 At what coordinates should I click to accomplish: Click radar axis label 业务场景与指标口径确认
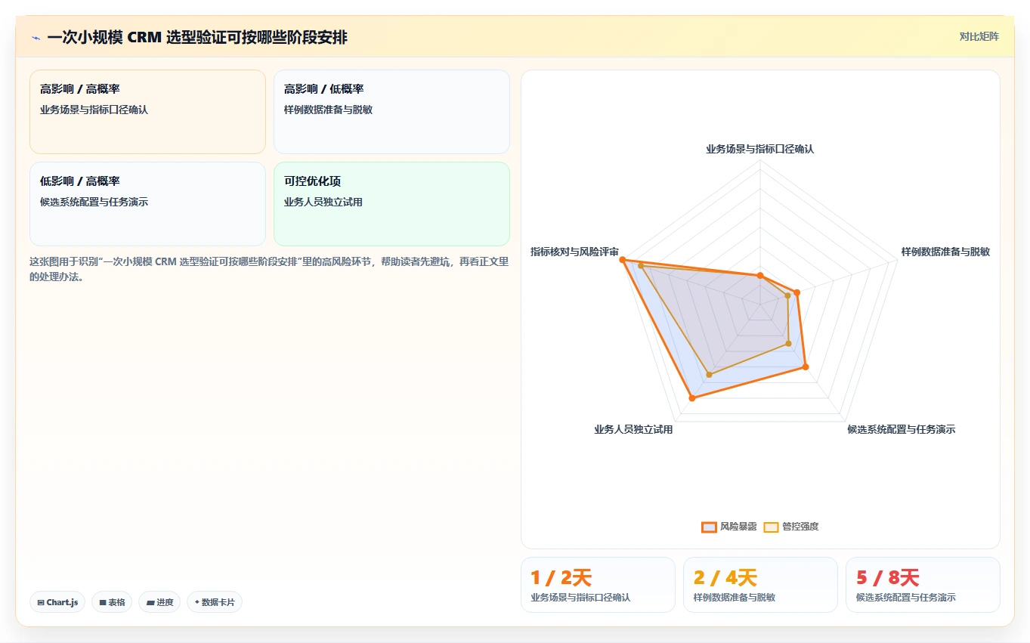coord(760,150)
